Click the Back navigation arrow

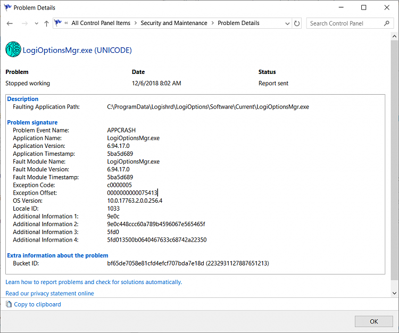(x=10, y=23)
